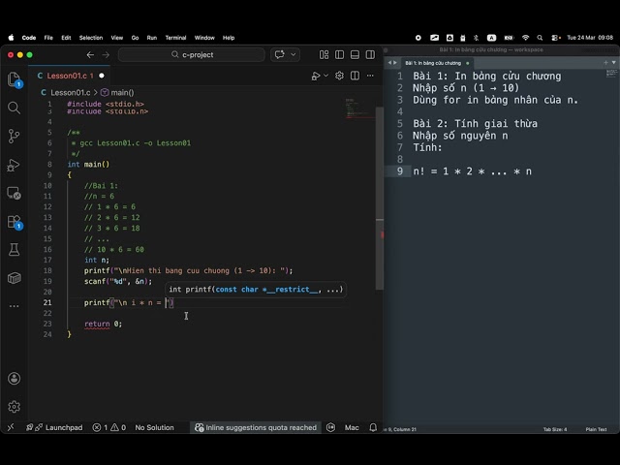Toggle the secondary side bar layout button

(370, 54)
